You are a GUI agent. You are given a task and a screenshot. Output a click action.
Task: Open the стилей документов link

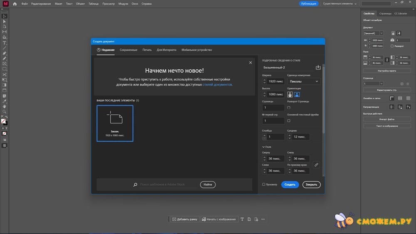(217, 84)
